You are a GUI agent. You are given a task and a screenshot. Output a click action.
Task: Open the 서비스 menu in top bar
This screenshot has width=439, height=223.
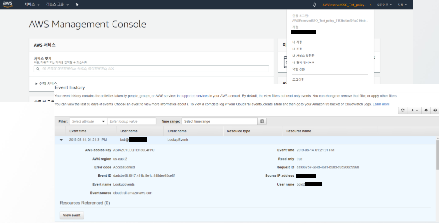[x=32, y=5]
